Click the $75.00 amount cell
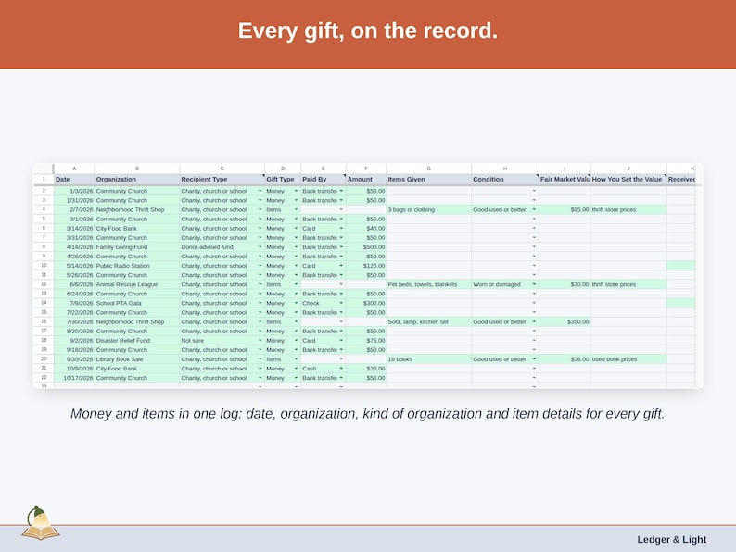736x552 pixels. pos(366,341)
